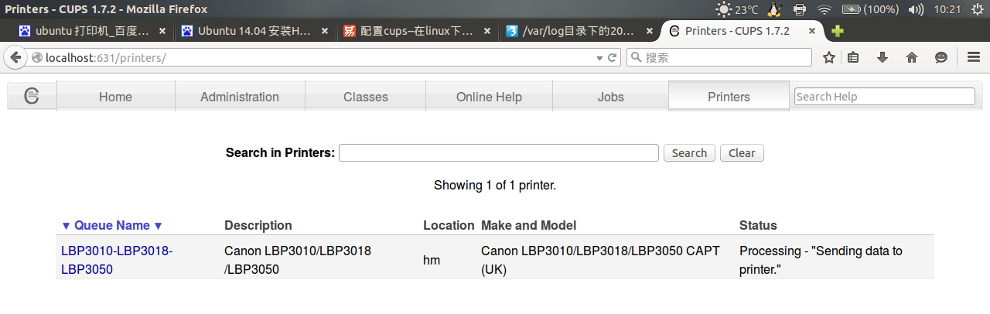Open CUPS Administration page
This screenshot has height=314, width=990.
pyautogui.click(x=240, y=97)
